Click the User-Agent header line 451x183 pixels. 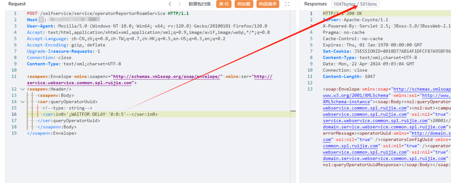(x=147, y=26)
